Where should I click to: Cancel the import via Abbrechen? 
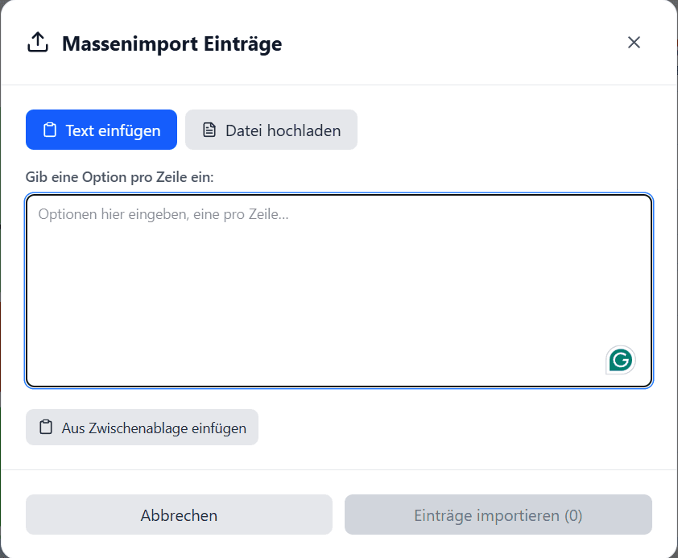(x=179, y=515)
